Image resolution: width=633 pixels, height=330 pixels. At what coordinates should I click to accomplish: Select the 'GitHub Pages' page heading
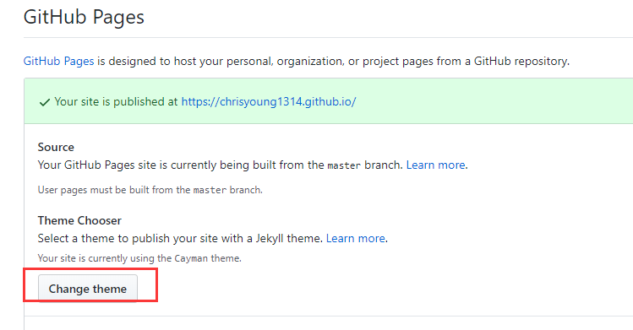[x=84, y=17]
